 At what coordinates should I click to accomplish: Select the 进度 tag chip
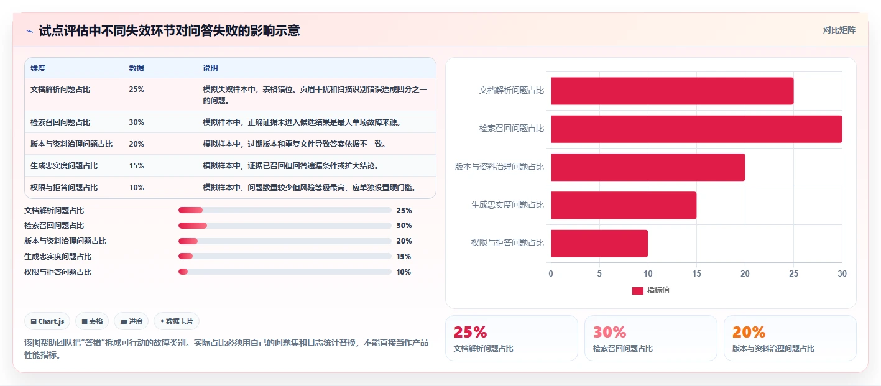pos(131,321)
